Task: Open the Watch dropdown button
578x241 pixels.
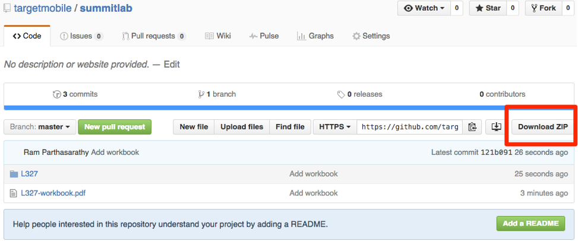Action: pos(424,8)
